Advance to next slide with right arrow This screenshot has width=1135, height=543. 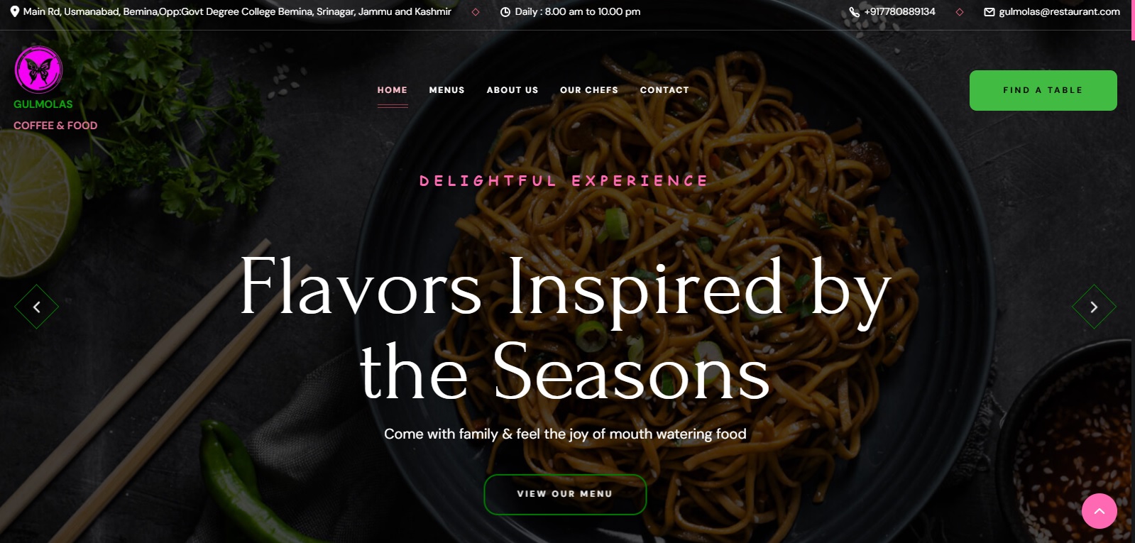click(1094, 307)
